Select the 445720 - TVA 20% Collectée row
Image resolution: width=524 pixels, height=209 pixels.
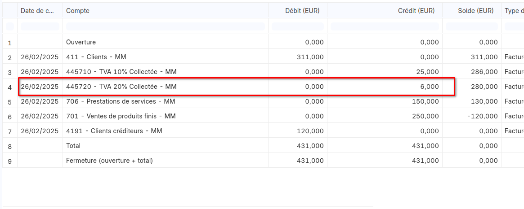(262, 87)
